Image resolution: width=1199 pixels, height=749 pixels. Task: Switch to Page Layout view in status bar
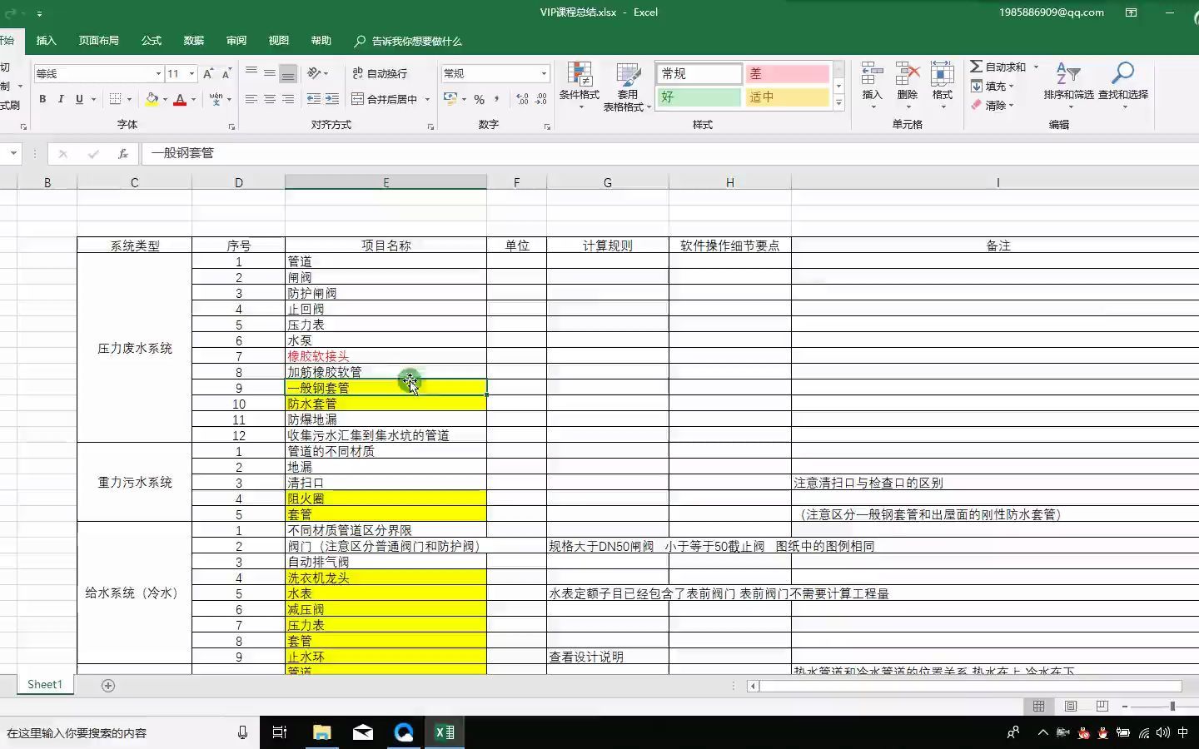coord(1071,706)
